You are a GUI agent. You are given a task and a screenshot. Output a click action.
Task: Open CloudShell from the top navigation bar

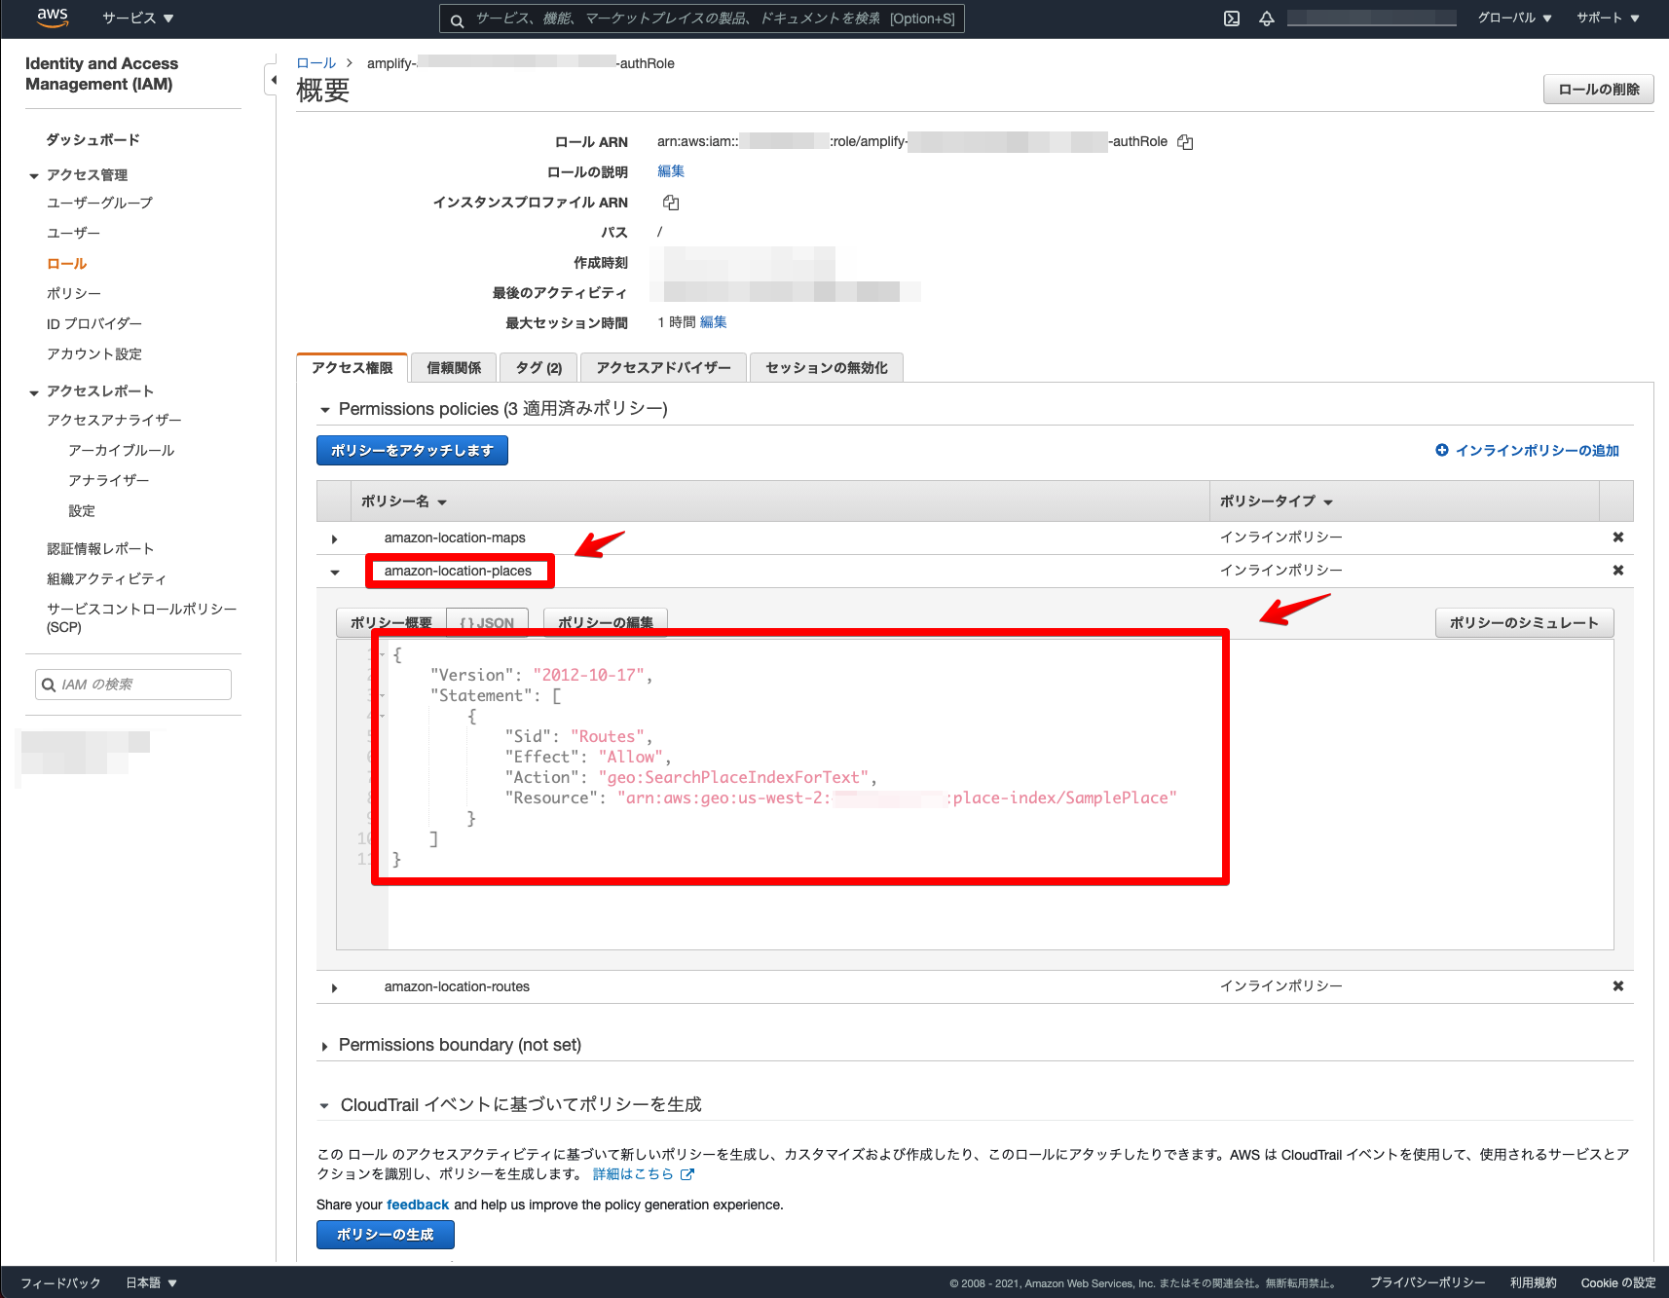point(1232,18)
